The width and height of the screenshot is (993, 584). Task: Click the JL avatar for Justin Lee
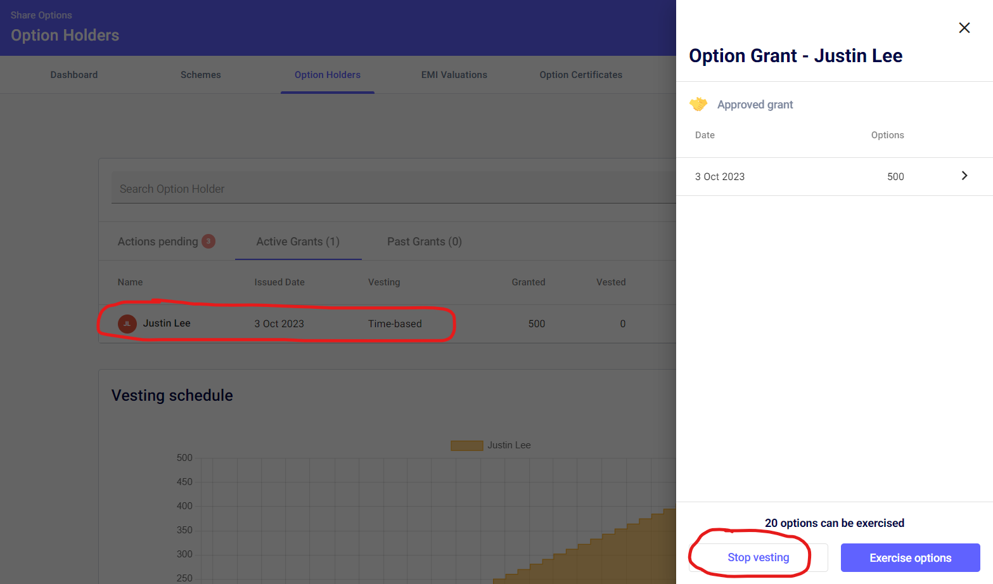pos(127,323)
